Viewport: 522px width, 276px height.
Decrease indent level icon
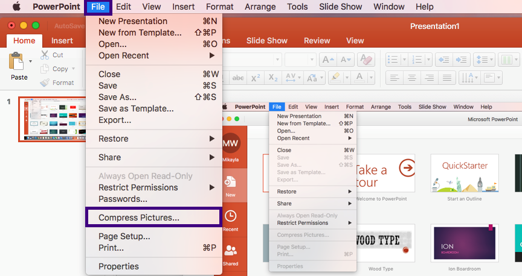coord(444,60)
